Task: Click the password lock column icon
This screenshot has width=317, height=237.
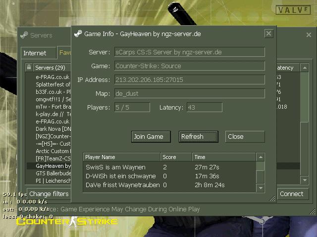Action: (x=29, y=67)
